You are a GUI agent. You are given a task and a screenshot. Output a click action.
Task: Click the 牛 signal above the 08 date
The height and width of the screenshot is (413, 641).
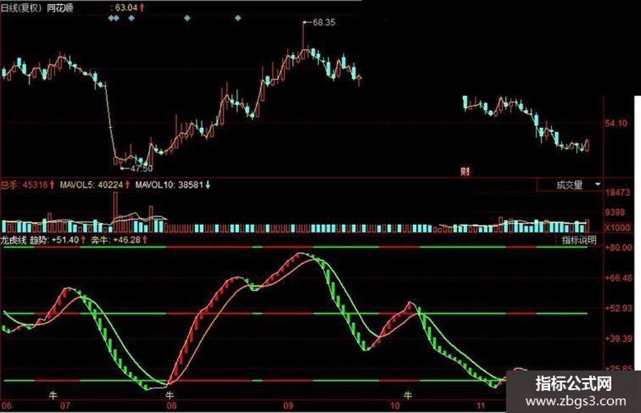[170, 395]
